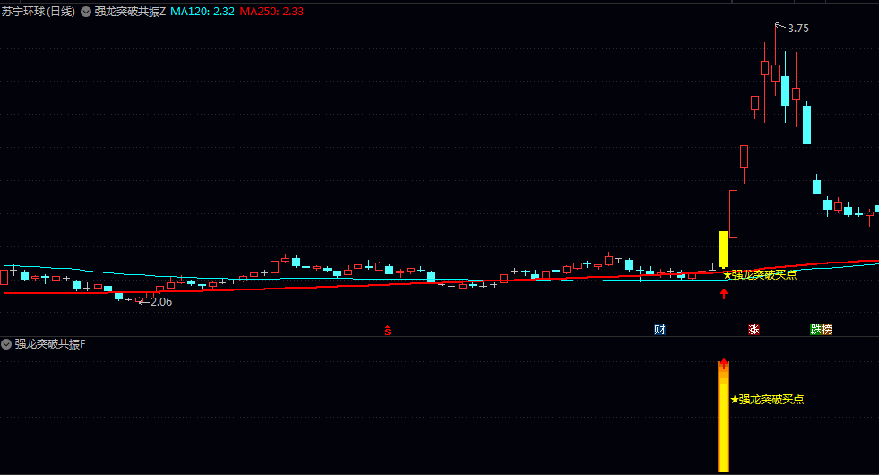Click 强龙突破买点 label in lower panel
Viewport: 879px width, 475px height.
(767, 400)
